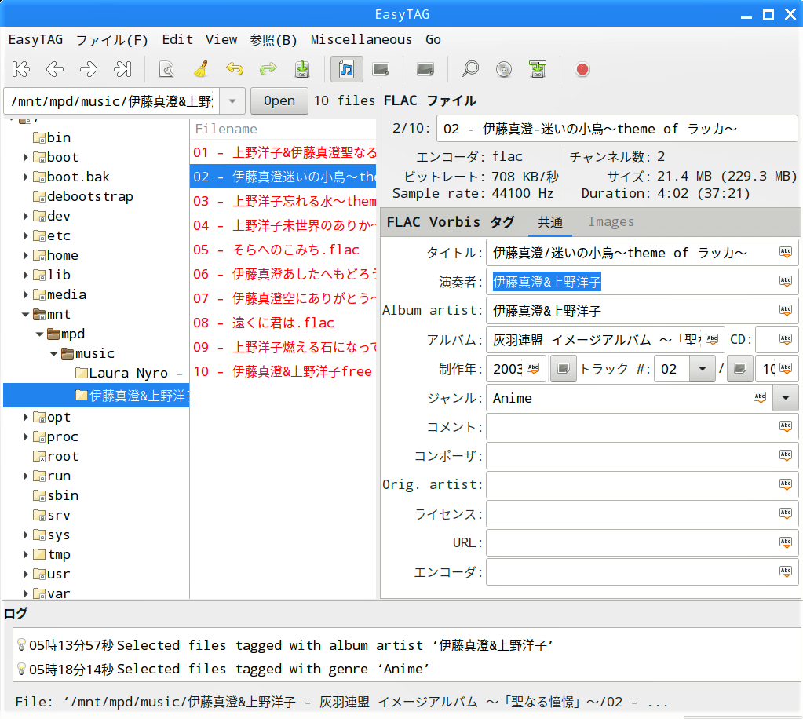
Task: Redo change with green arrow icon
Action: pos(268,69)
